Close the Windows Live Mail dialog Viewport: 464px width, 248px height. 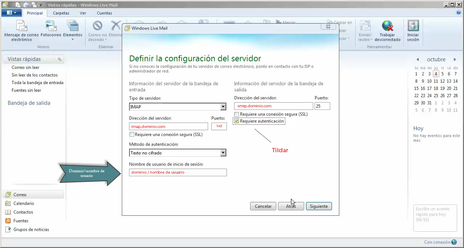pos(328,27)
